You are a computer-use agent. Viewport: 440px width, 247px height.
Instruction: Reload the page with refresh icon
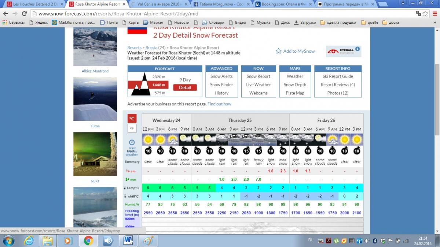click(x=25, y=14)
